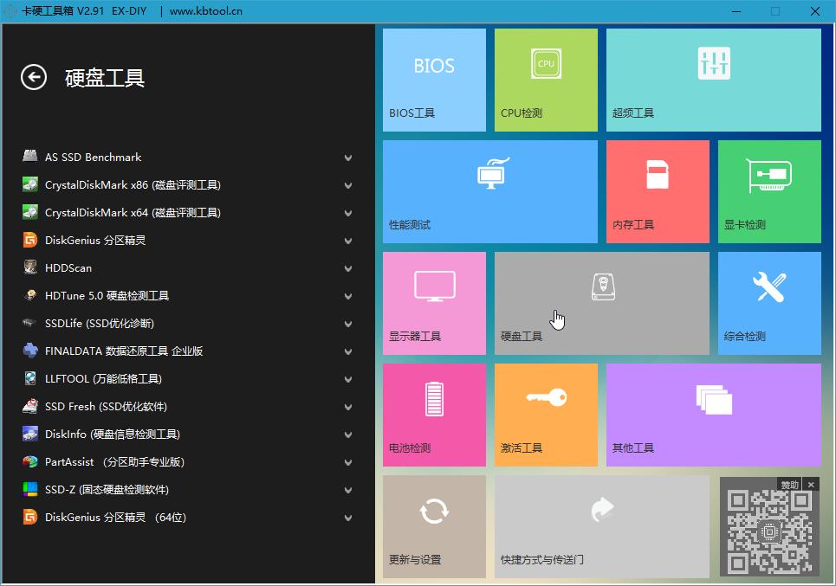Close the 赞助 QR code panel
836x586 pixels.
(811, 484)
